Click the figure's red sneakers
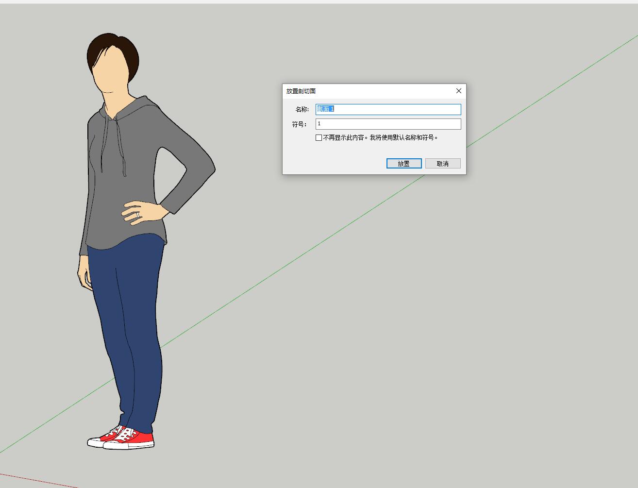The image size is (638, 488). pyautogui.click(x=138, y=439)
